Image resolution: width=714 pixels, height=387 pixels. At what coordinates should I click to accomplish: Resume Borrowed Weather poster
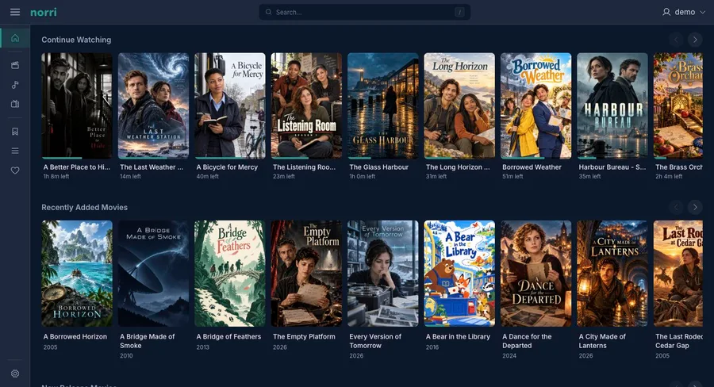click(x=536, y=105)
